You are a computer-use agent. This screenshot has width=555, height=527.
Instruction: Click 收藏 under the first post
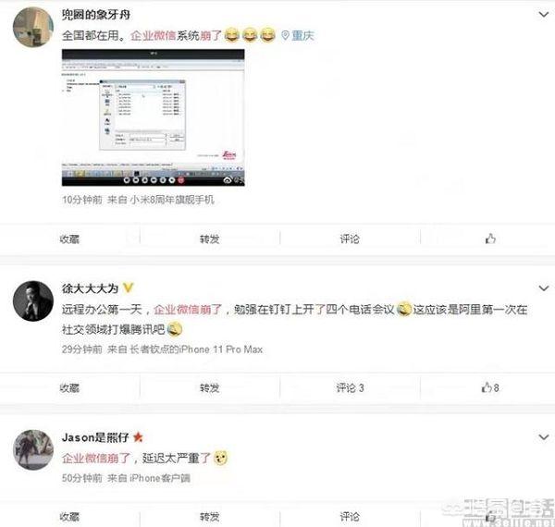(x=69, y=239)
